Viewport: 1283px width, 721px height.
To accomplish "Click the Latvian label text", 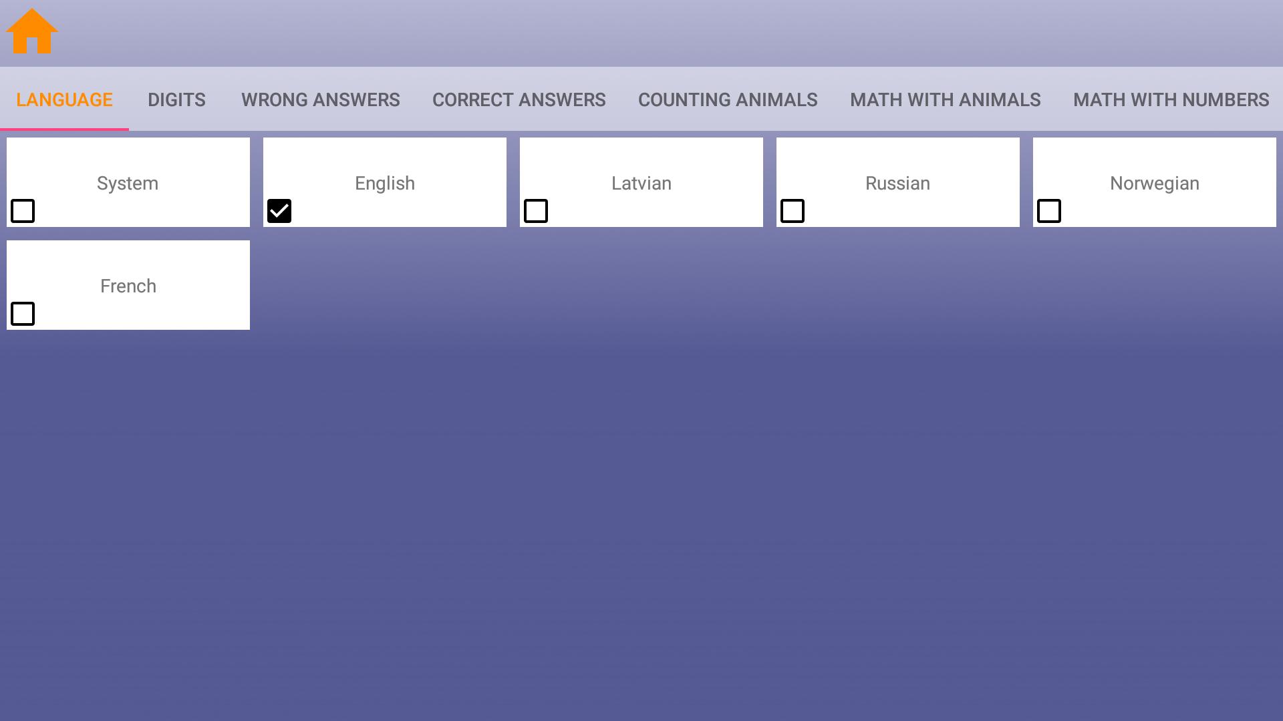I will 641,184.
